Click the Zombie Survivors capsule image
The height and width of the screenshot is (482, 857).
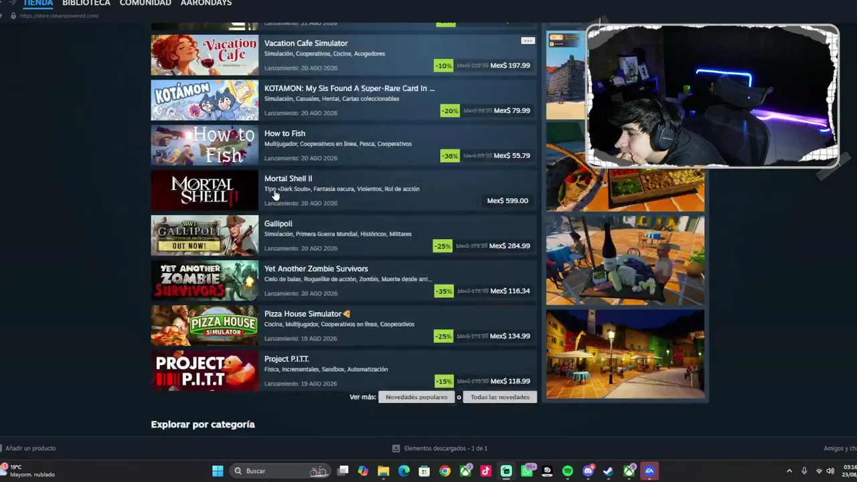[204, 280]
